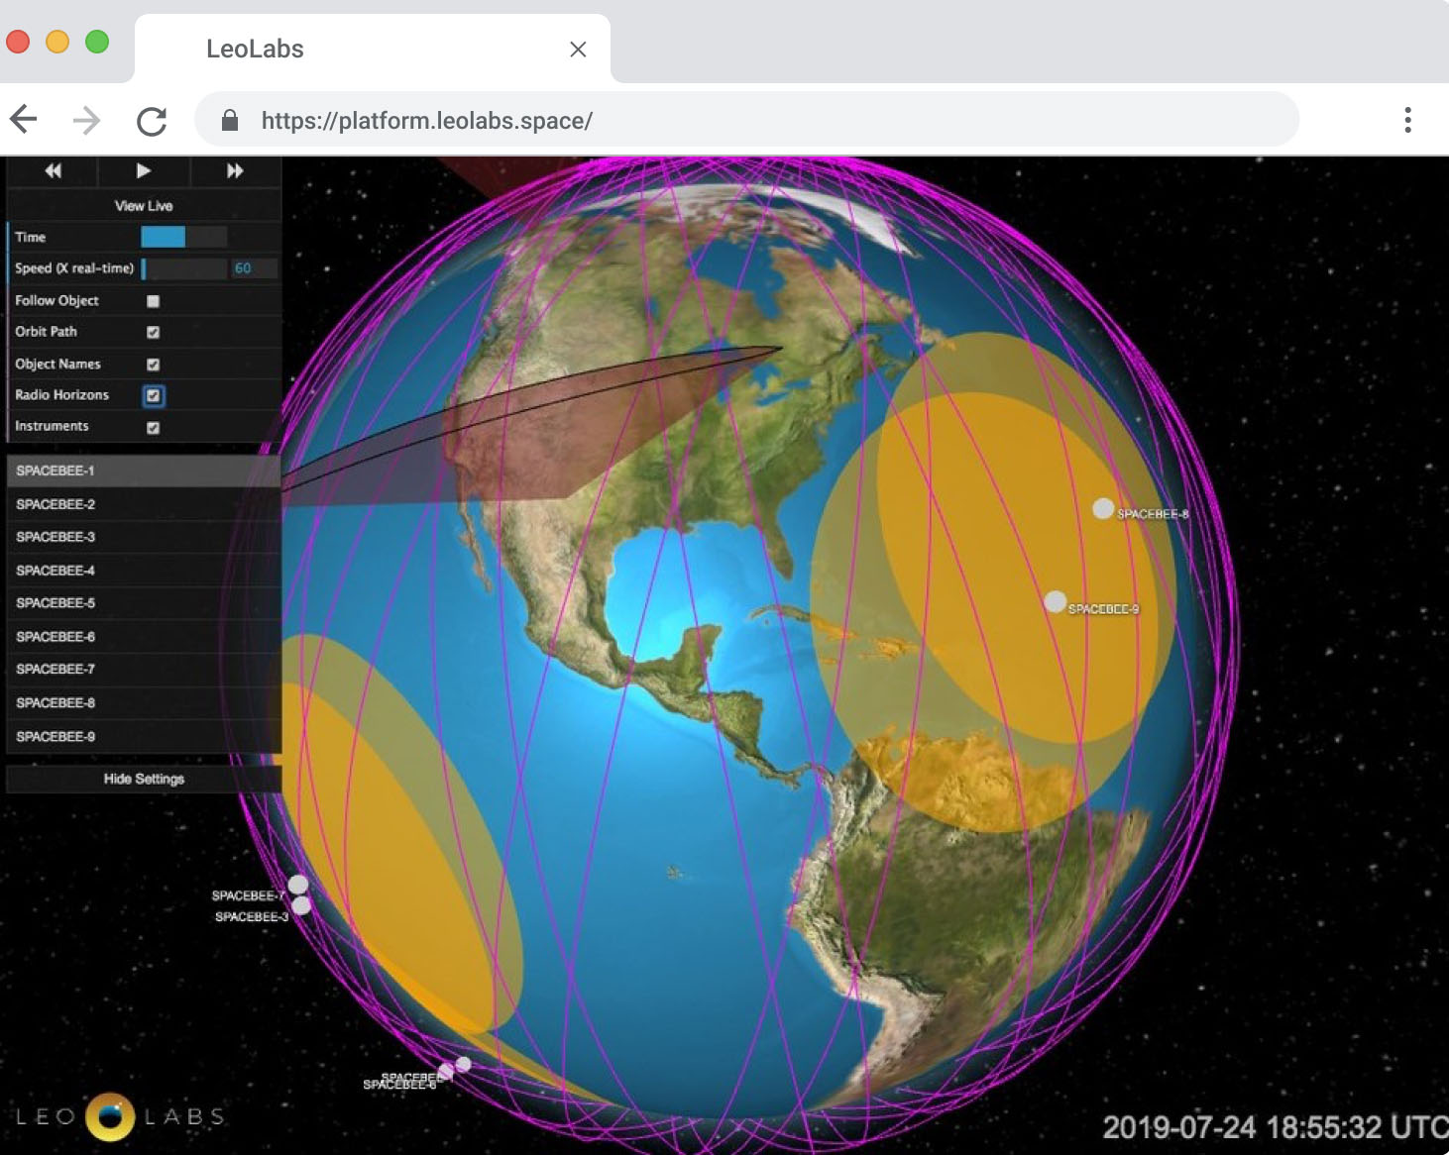Click the macOS yellow minimize window button
This screenshot has height=1155, width=1449.
(57, 42)
